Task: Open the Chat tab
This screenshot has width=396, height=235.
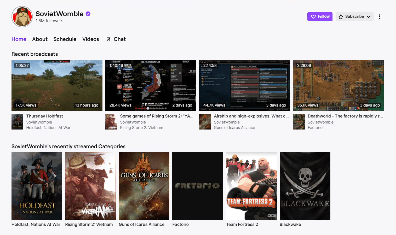Action: (116, 39)
